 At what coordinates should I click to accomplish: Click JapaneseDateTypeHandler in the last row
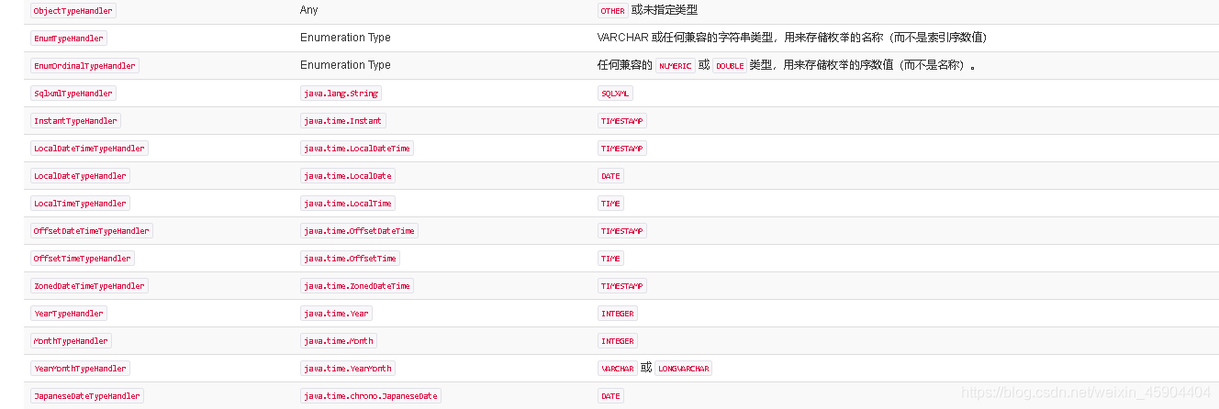click(87, 396)
